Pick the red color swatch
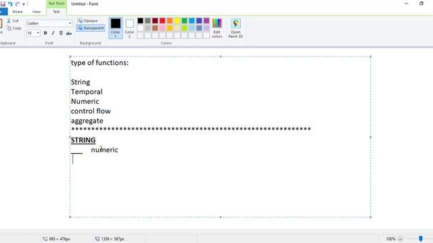 (162, 21)
